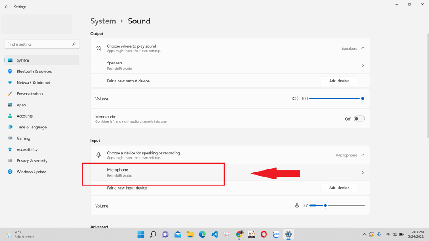Open File Explorer from the taskbar
The image size is (429, 241).
click(190, 234)
